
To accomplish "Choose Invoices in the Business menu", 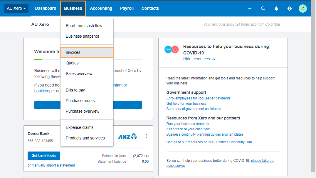I will [87, 52].
